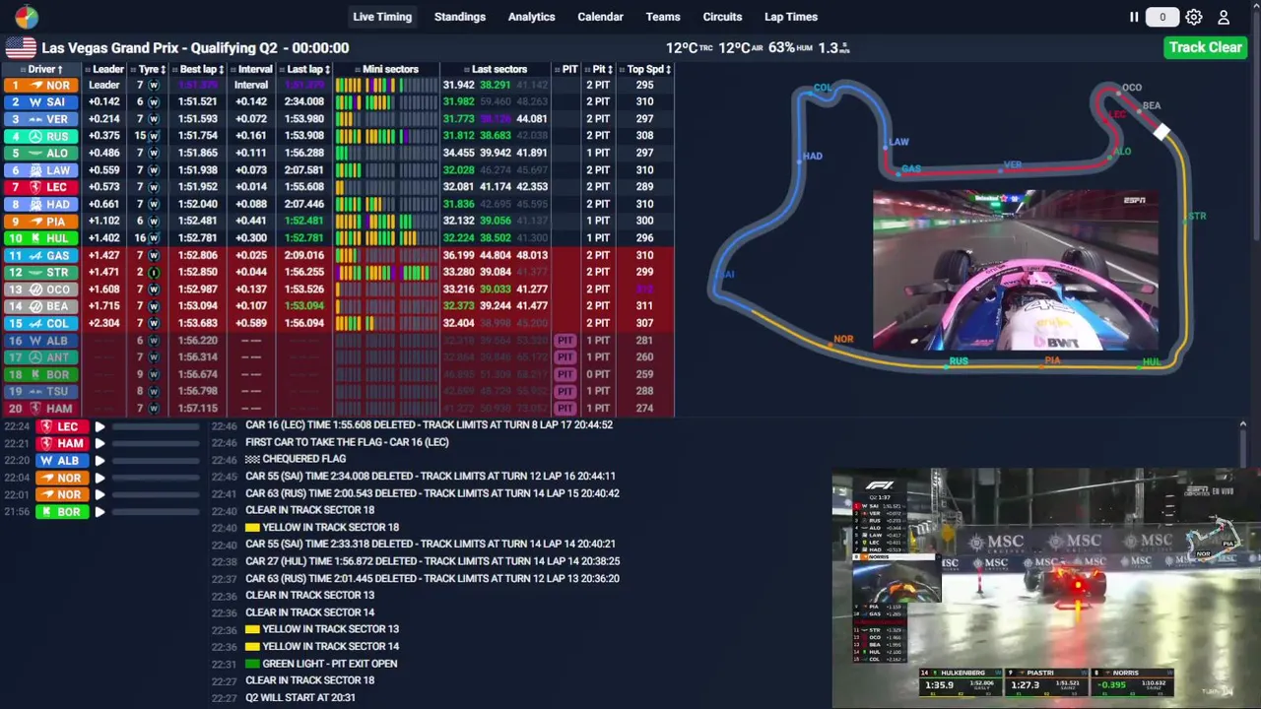
Task: Sort the table by Top Spd column
Action: (648, 69)
